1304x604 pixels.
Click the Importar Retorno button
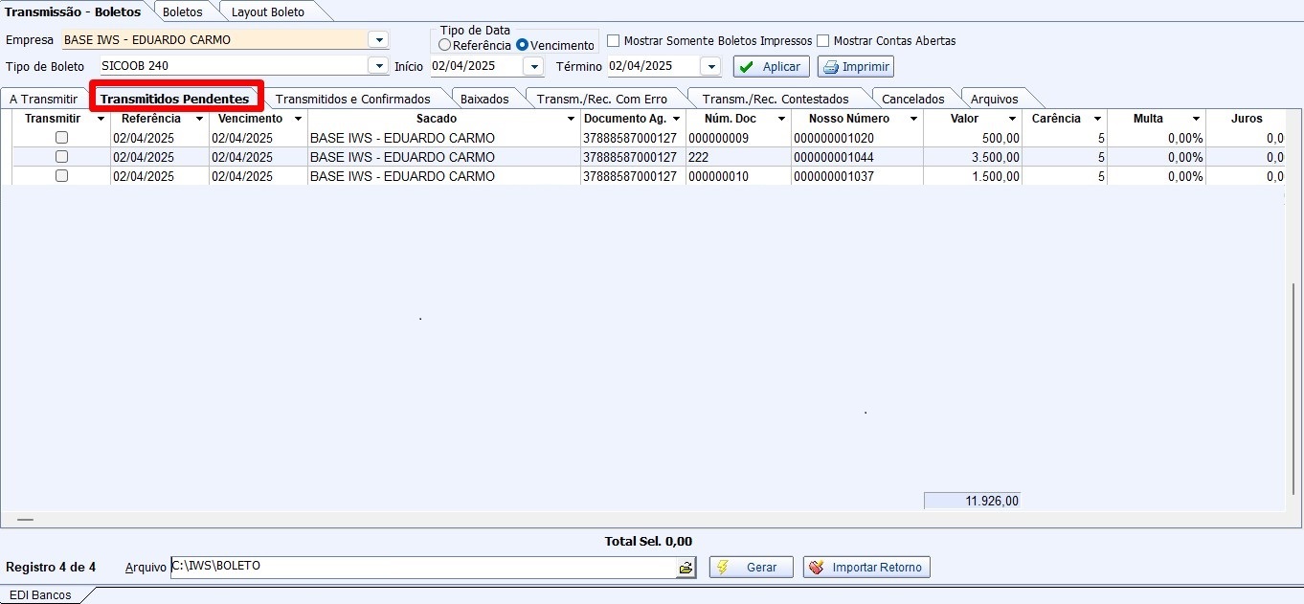pos(866,568)
